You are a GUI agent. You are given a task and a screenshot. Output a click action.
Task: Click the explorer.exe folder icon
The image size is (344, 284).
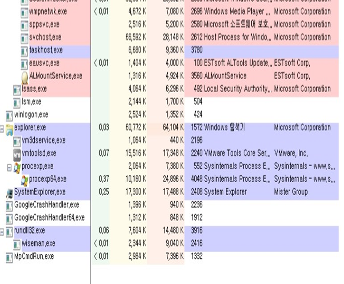coord(9,130)
